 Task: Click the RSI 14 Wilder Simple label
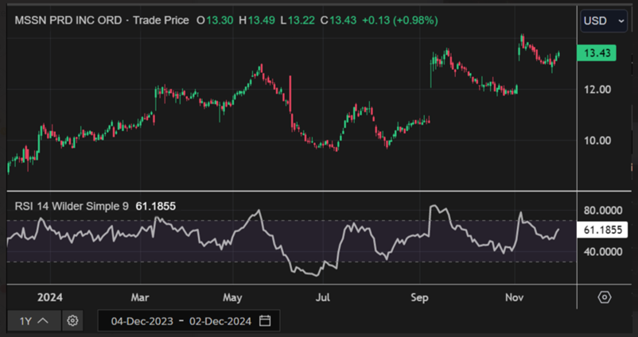[x=72, y=206]
